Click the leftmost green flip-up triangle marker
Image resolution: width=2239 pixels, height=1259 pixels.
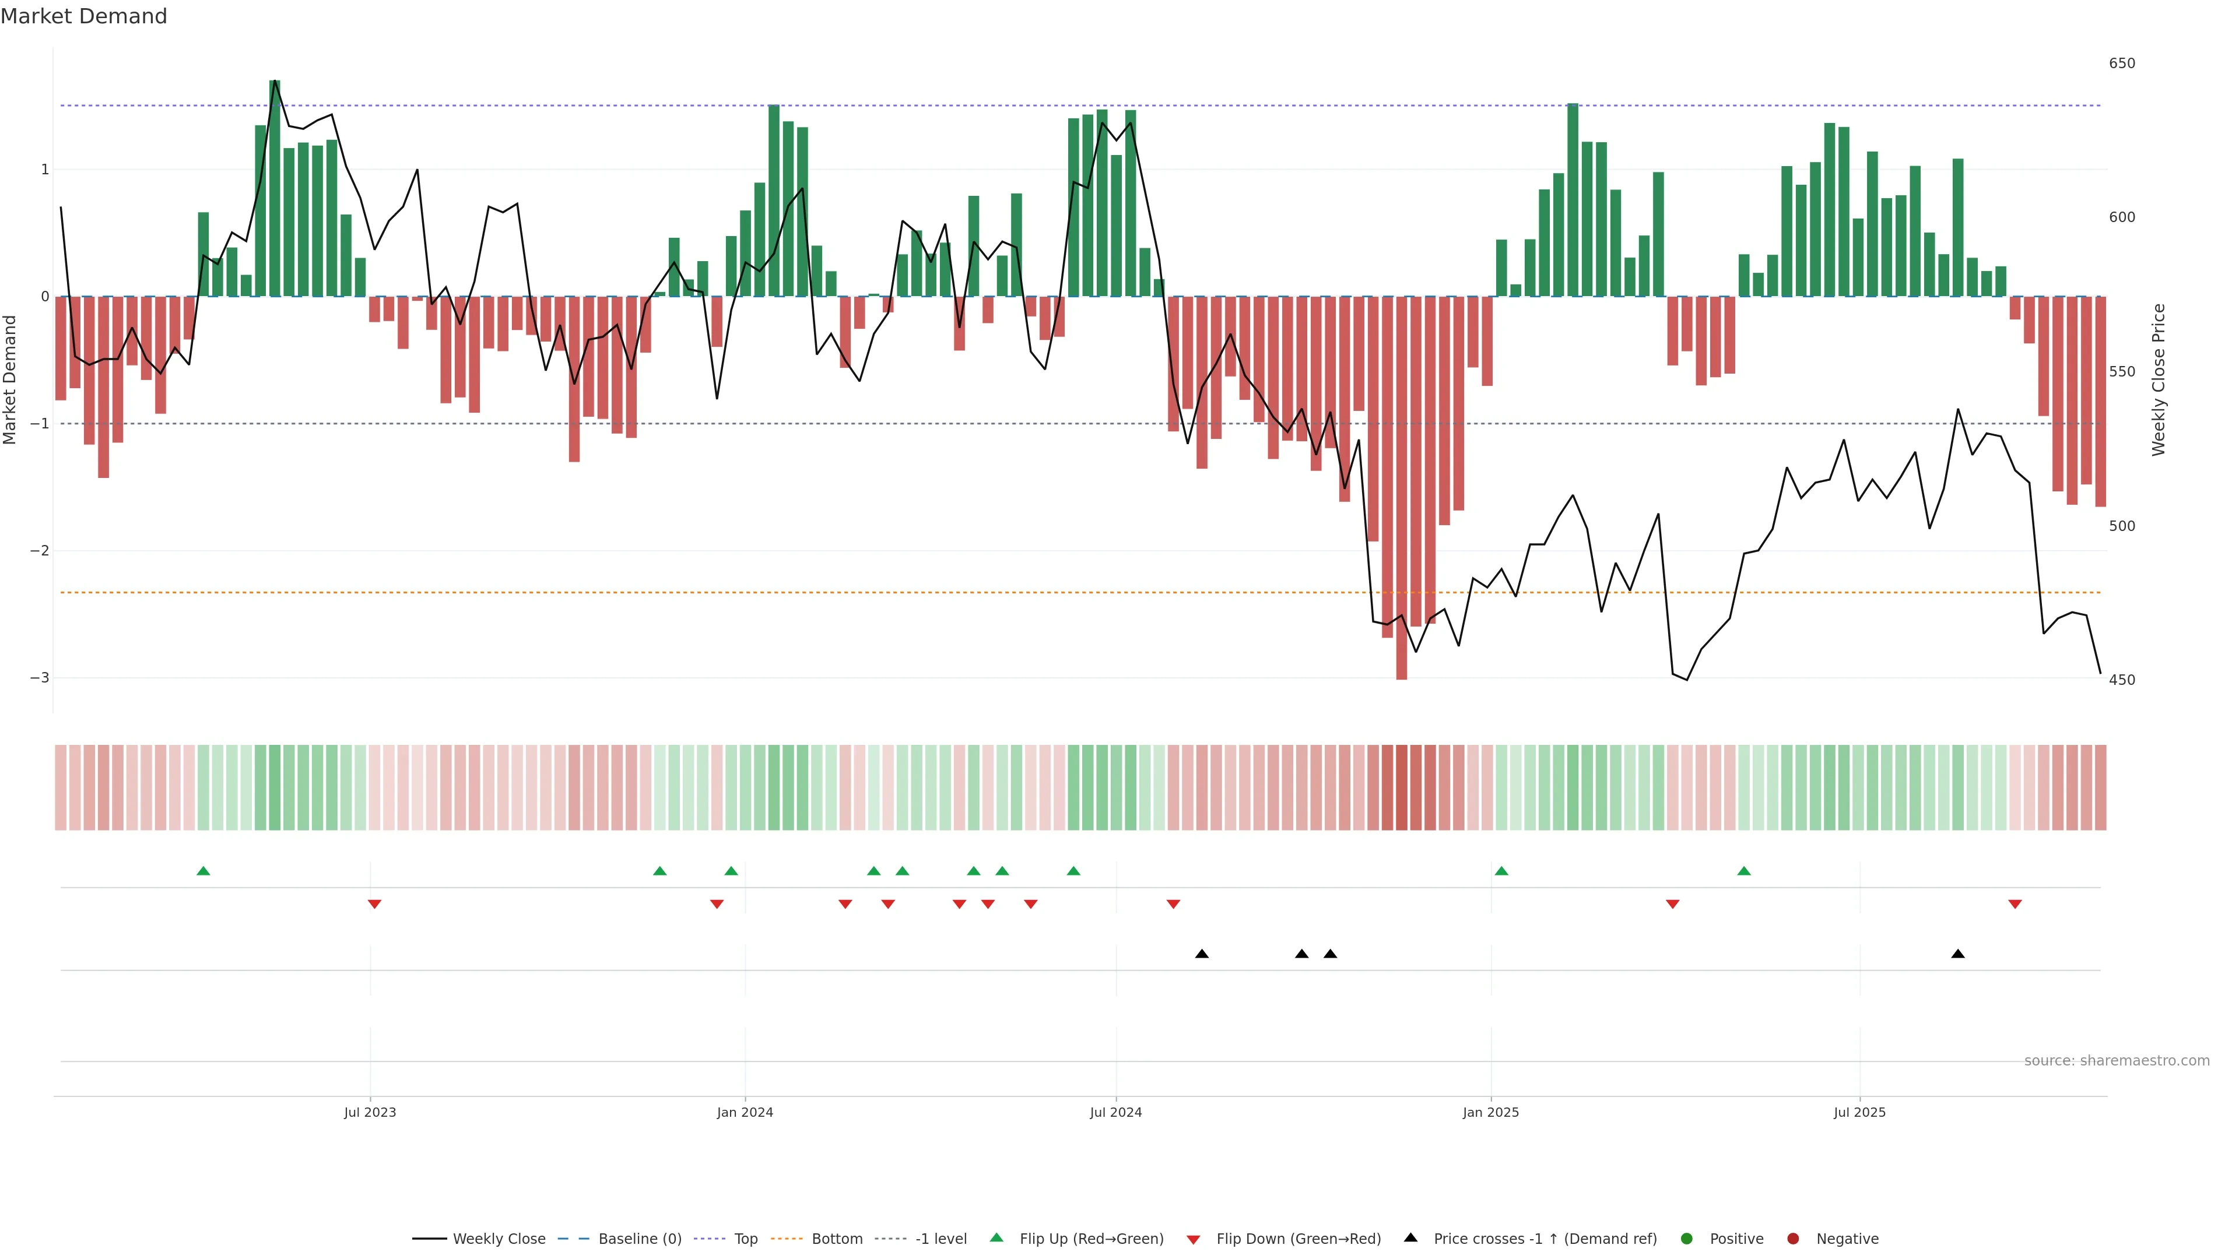pos(203,871)
